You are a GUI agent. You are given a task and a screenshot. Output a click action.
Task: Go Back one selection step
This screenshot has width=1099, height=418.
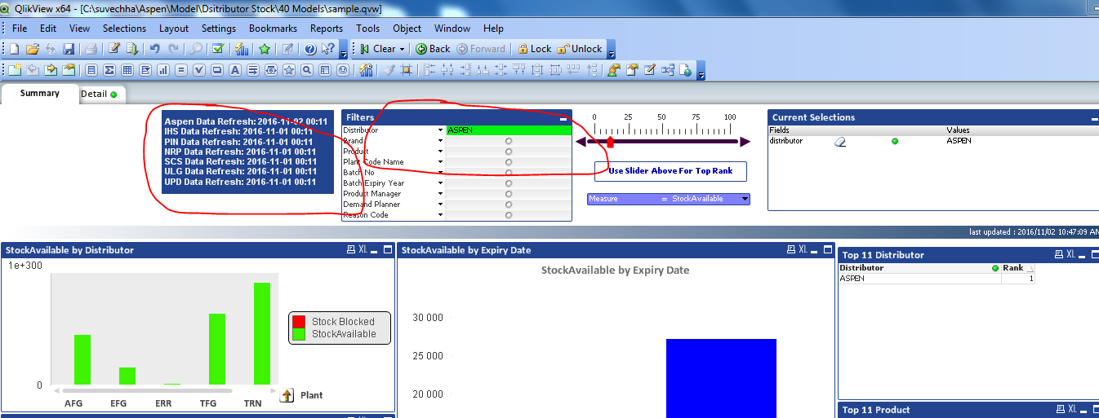click(x=433, y=49)
